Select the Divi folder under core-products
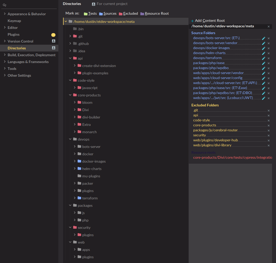The width and height of the screenshot is (276, 263). point(85,110)
